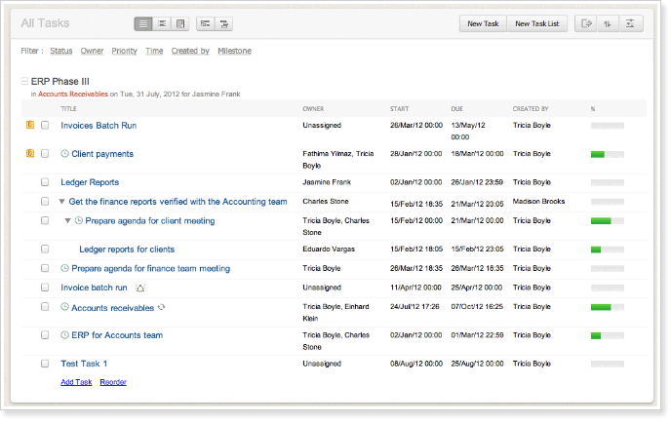This screenshot has width=671, height=423.
Task: Click the reminder bell icon beside Invoice batch run
Action: pyautogui.click(x=139, y=288)
